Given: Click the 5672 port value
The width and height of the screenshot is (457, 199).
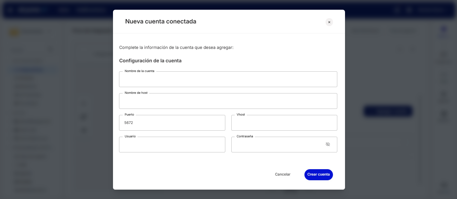Looking at the screenshot, I should click(129, 123).
